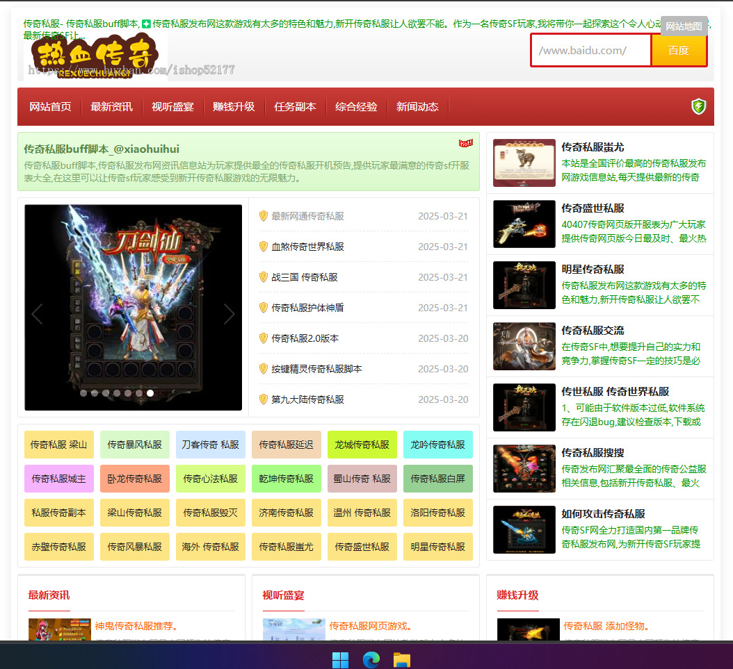Screen dimensions: 733x669
Task: Click shield icon beside 战三国 传奇私服
Action: click(x=263, y=277)
